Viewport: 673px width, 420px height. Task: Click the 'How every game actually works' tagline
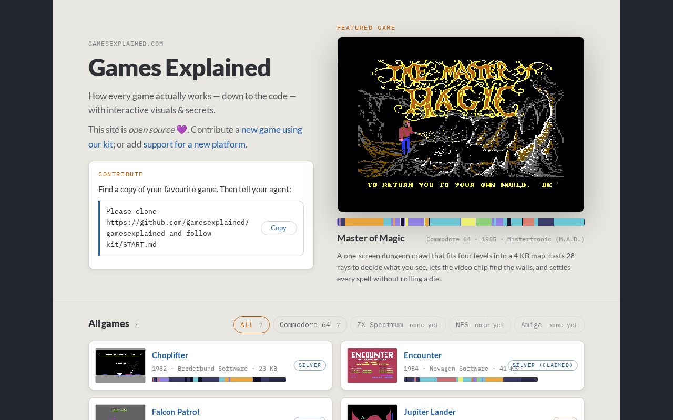(192, 103)
